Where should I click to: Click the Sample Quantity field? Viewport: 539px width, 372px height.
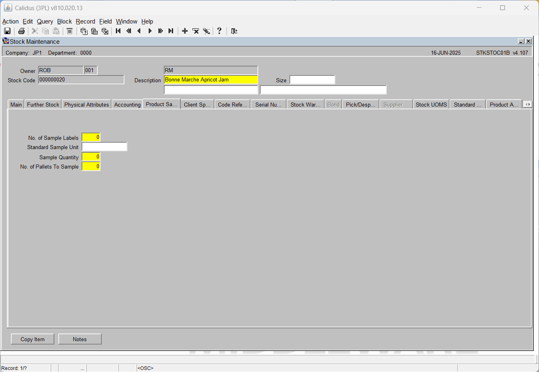[x=91, y=157]
